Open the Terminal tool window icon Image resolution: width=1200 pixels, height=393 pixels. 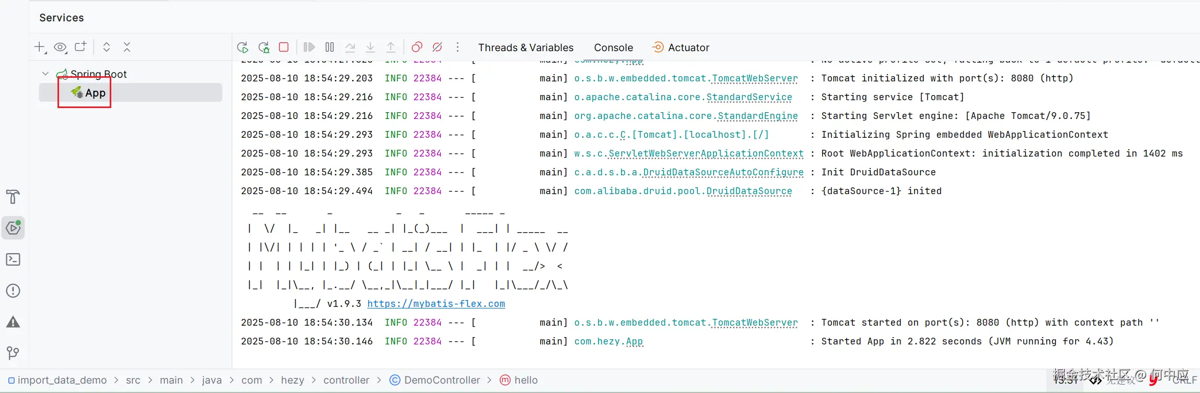13,259
